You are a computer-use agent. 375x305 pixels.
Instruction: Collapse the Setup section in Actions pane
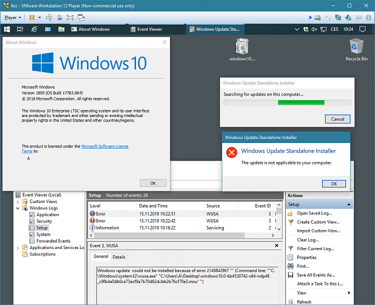pyautogui.click(x=348, y=204)
